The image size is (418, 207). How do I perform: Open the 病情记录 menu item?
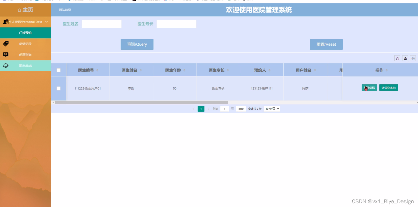click(x=25, y=44)
